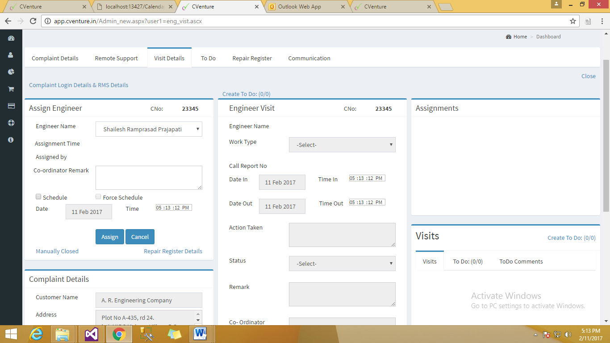Screen dimensions: 610x343
Task: Click the Home breadcrumb link
Action: tap(520, 37)
